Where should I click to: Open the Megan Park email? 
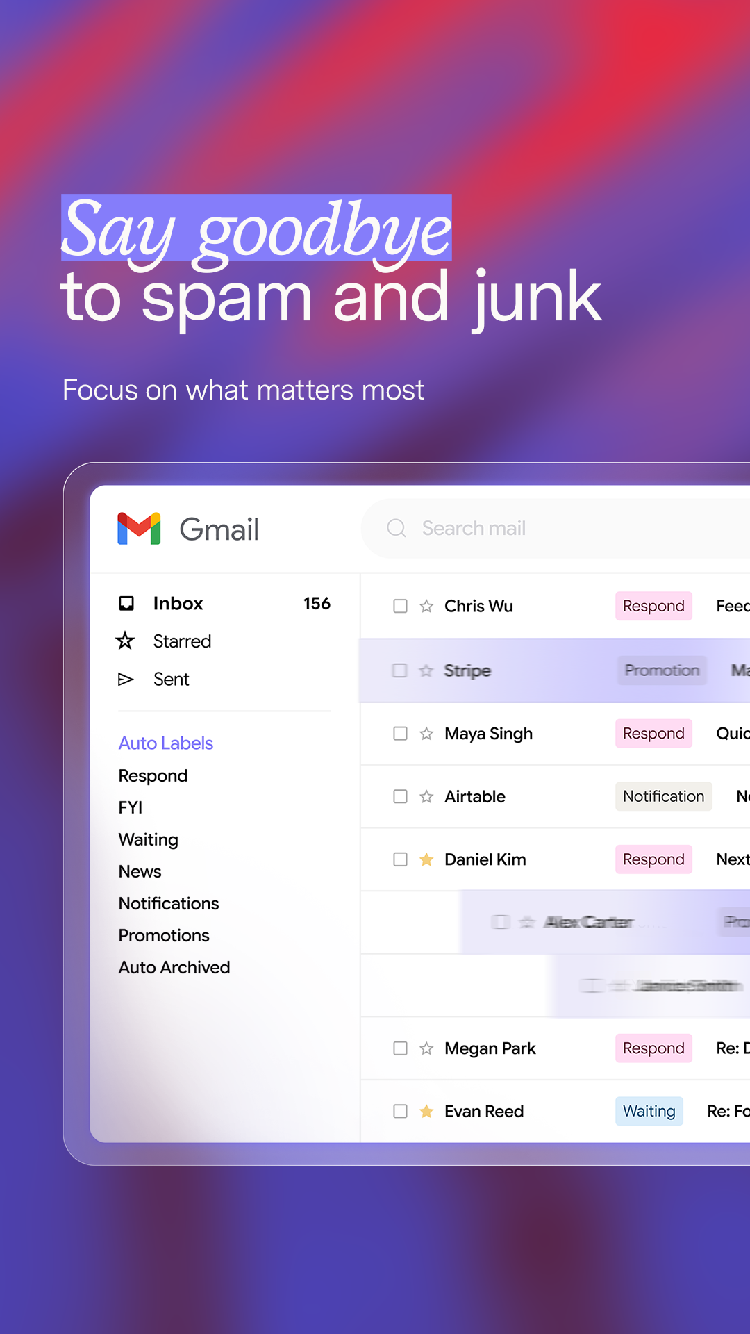click(x=556, y=1048)
